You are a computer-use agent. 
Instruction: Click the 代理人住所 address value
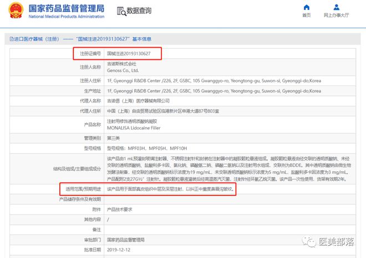[x=163, y=111]
